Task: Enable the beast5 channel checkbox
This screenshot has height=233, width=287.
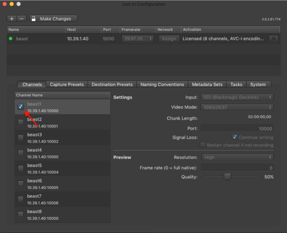Action: 21,168
